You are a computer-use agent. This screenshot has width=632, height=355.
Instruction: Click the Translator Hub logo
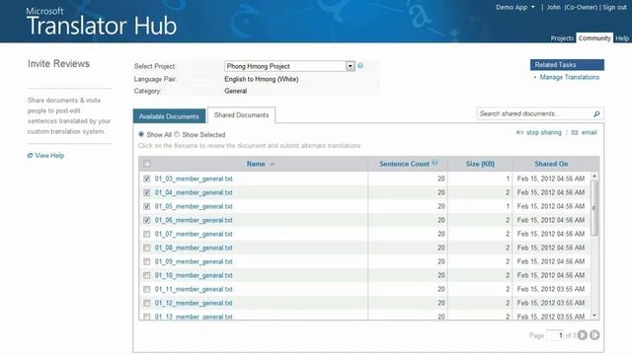tap(102, 22)
